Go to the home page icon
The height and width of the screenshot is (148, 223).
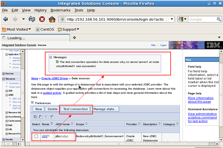pyautogui.click(x=52, y=19)
